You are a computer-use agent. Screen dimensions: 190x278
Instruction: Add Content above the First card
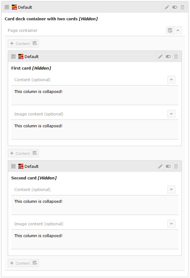coord(20,43)
